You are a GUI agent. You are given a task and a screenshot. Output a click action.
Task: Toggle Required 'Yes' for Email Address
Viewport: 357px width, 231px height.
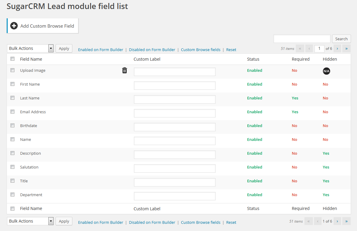(295, 112)
